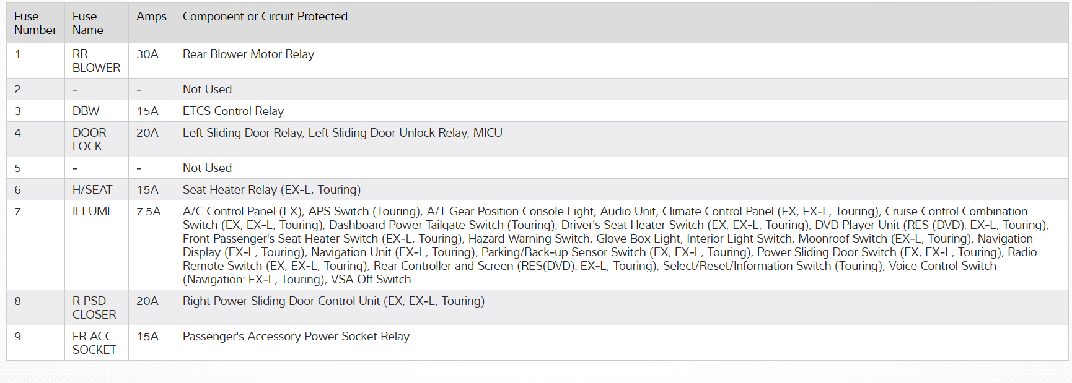Click the "Amps" column header

pos(151,17)
